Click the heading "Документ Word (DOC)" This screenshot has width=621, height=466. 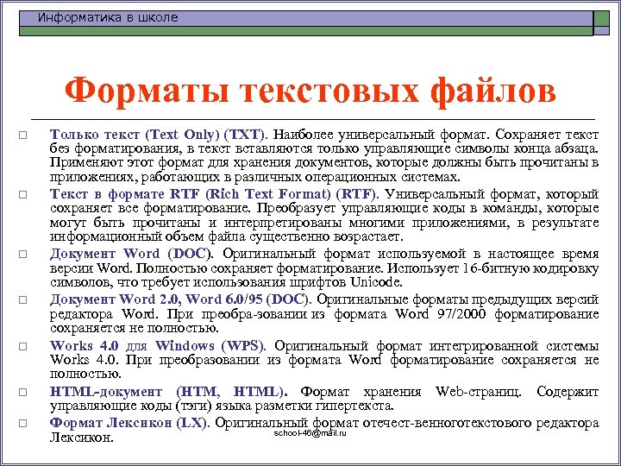(x=131, y=254)
